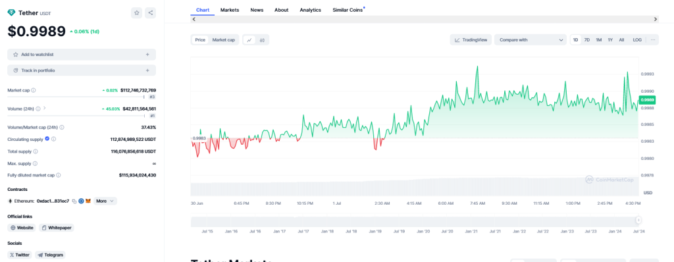Enable the LOG scale option
Screen dimensions: 674x262
coord(637,40)
